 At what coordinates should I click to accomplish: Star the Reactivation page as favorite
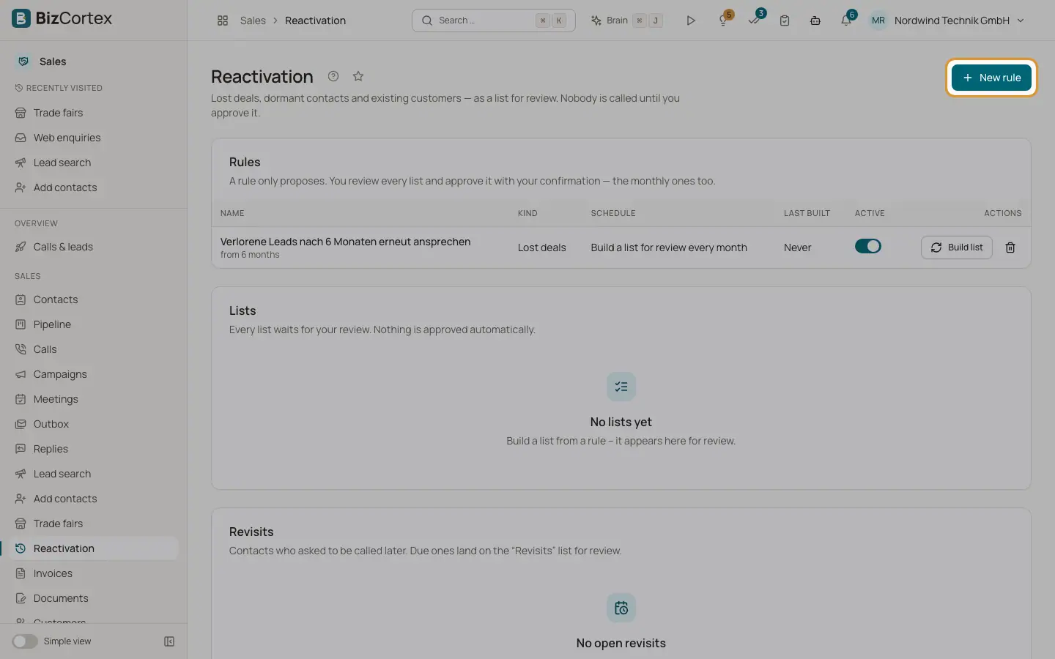pyautogui.click(x=358, y=76)
